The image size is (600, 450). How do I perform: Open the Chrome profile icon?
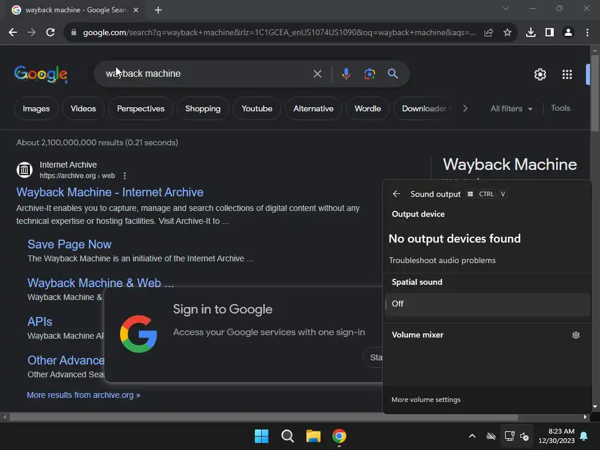point(568,33)
